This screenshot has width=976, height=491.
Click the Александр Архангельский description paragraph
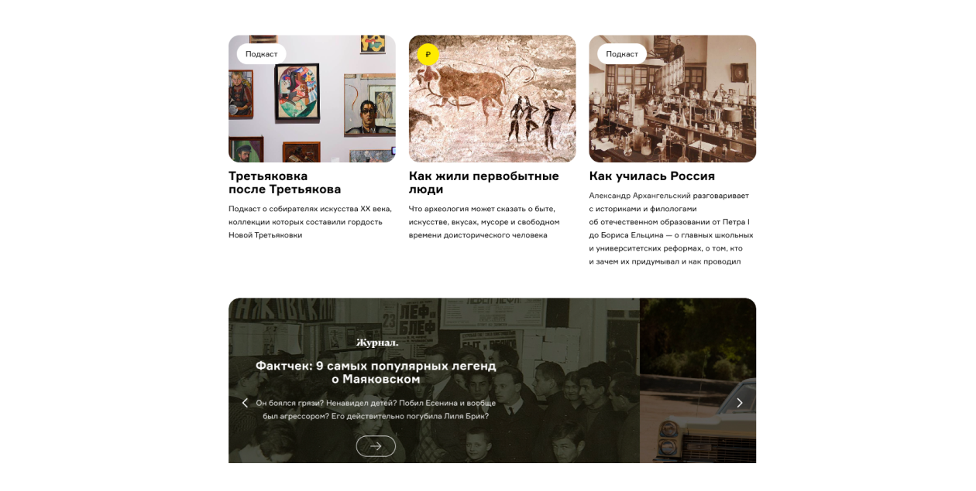pyautogui.click(x=671, y=228)
